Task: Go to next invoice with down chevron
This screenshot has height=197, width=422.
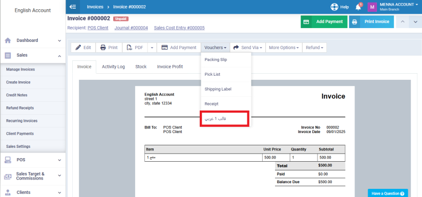Action: pyautogui.click(x=415, y=22)
